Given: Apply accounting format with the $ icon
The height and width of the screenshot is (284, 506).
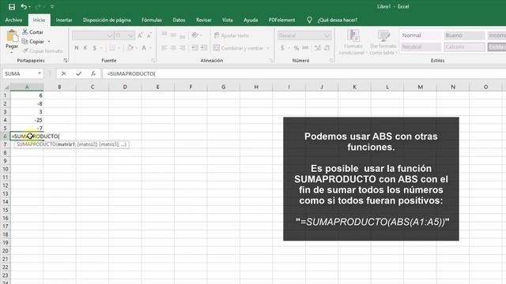Looking at the screenshot, I should click(282, 47).
